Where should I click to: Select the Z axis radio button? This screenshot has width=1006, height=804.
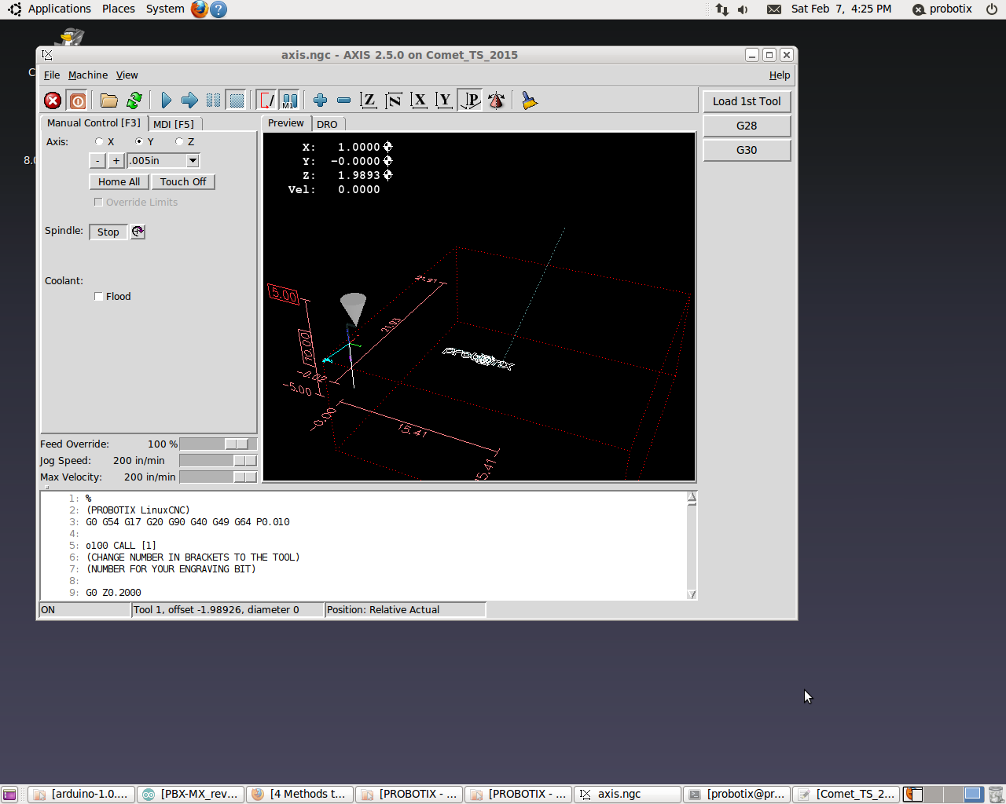(179, 142)
